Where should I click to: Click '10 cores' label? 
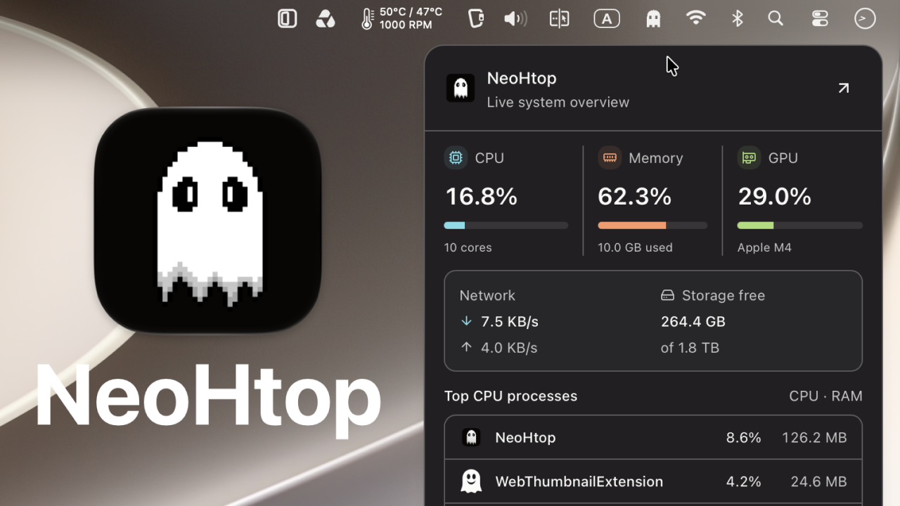click(x=468, y=247)
